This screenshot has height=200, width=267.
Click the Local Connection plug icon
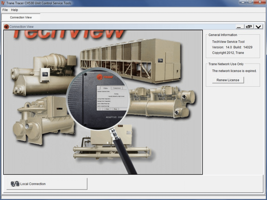(x=15, y=184)
